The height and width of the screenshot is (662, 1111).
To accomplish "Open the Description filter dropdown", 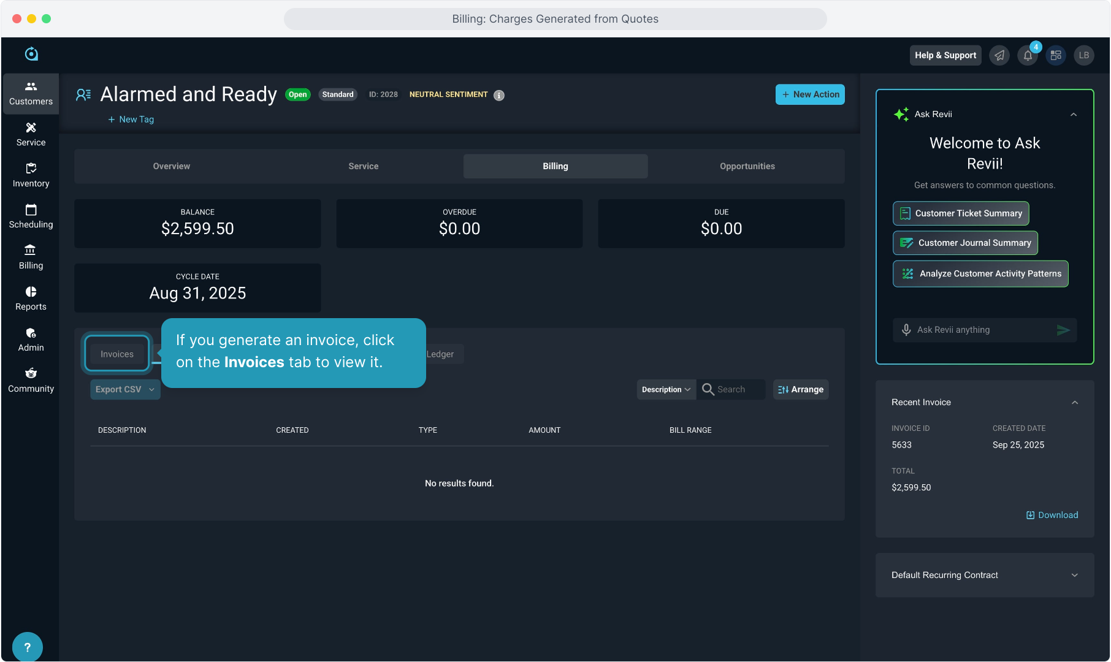I will click(x=666, y=390).
